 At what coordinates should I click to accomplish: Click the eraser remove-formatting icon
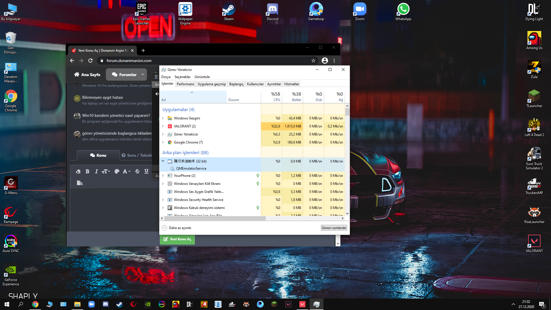(78, 171)
